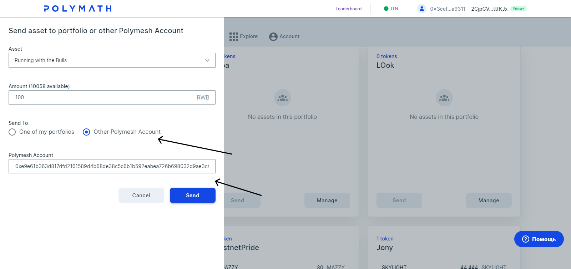Image resolution: width=571 pixels, height=269 pixels.
Task: Select One of my portfolios radio option
Action: pyautogui.click(x=12, y=132)
